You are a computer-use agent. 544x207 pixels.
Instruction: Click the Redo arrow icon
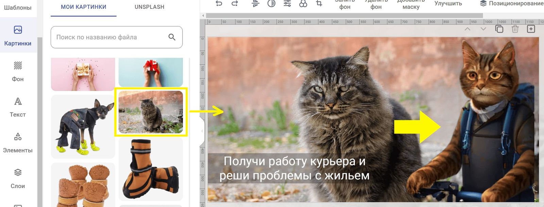point(235,3)
